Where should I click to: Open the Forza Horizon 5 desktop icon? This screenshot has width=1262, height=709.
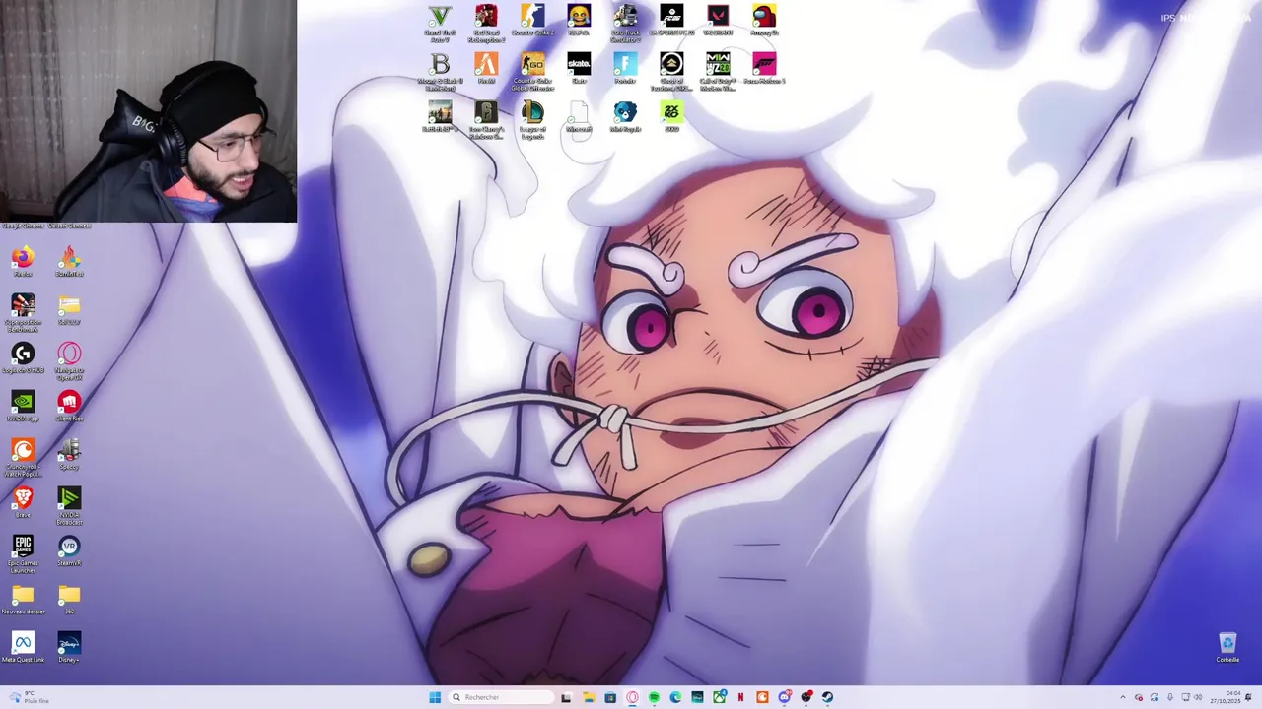click(x=764, y=69)
